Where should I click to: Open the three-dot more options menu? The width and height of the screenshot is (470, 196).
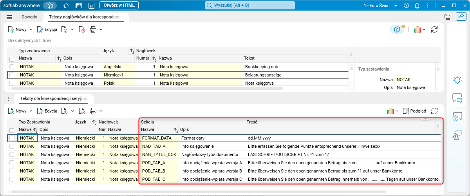tap(428, 5)
